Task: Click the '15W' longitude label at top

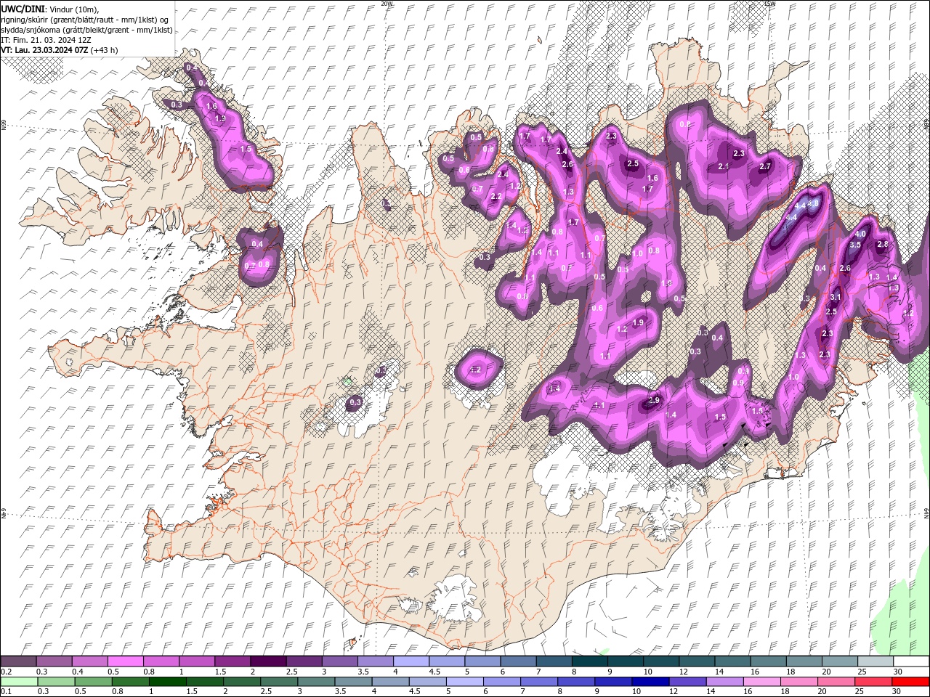Action: pyautogui.click(x=770, y=4)
